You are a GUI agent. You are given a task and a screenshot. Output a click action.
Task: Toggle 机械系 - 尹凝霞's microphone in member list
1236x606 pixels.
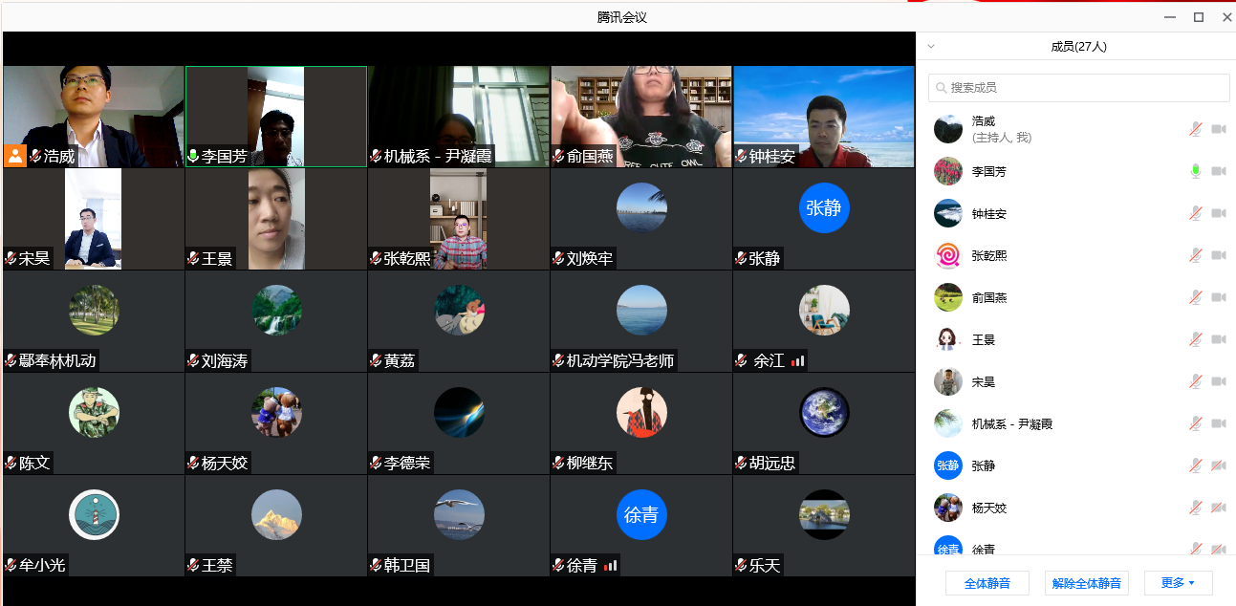(x=1195, y=423)
